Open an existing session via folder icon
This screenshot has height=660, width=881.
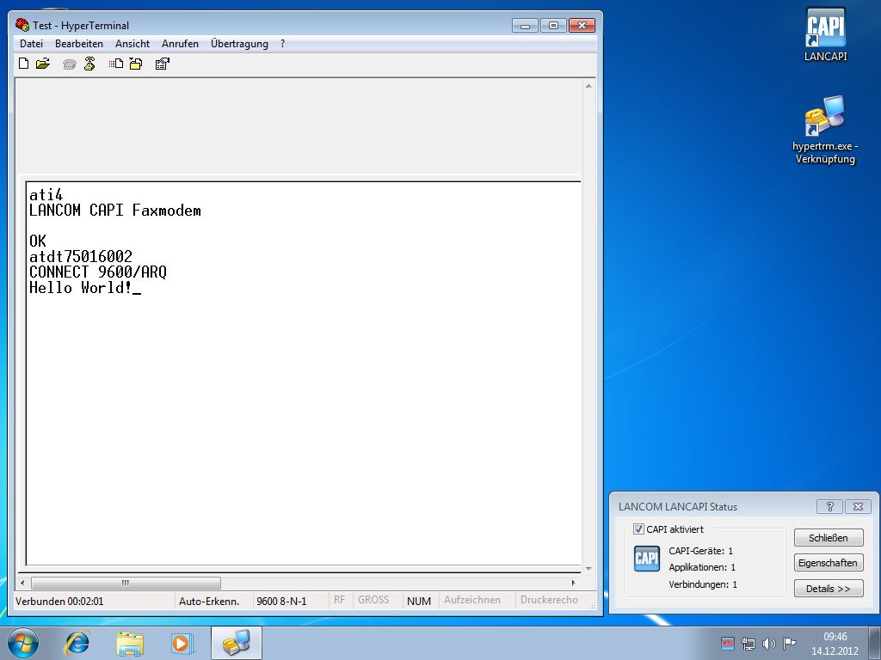click(43, 64)
